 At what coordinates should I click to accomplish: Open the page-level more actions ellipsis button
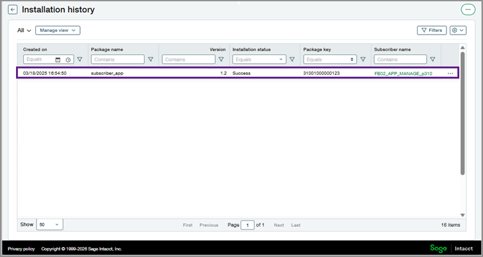[x=468, y=10]
